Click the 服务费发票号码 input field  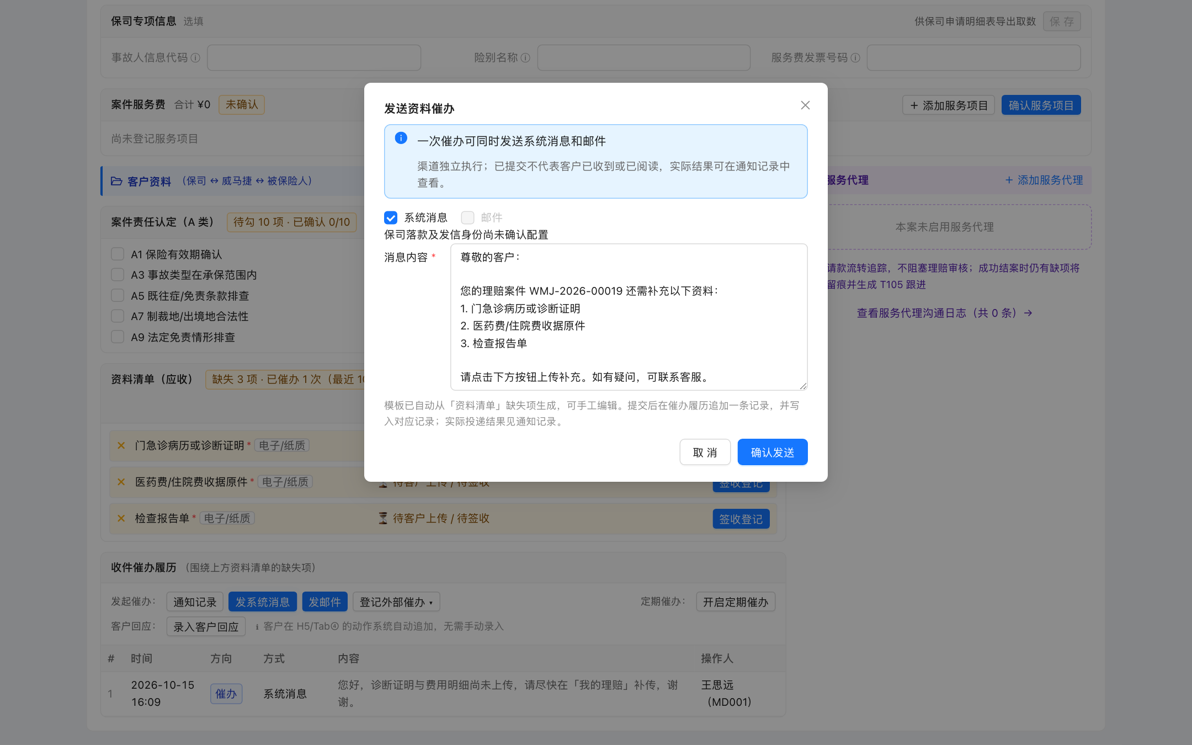(x=973, y=57)
